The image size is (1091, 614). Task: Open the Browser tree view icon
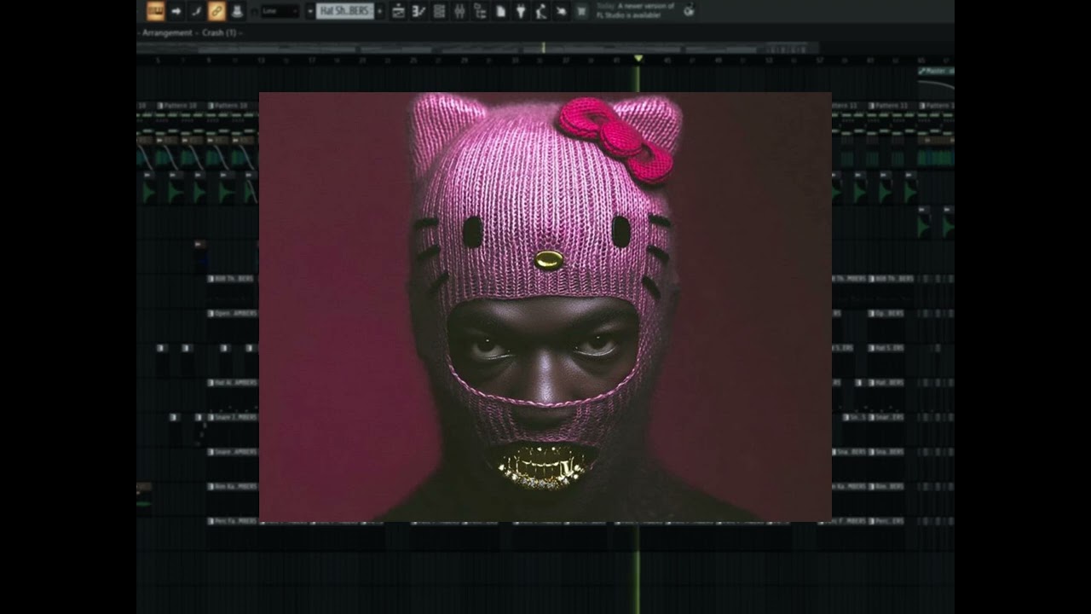click(x=480, y=11)
